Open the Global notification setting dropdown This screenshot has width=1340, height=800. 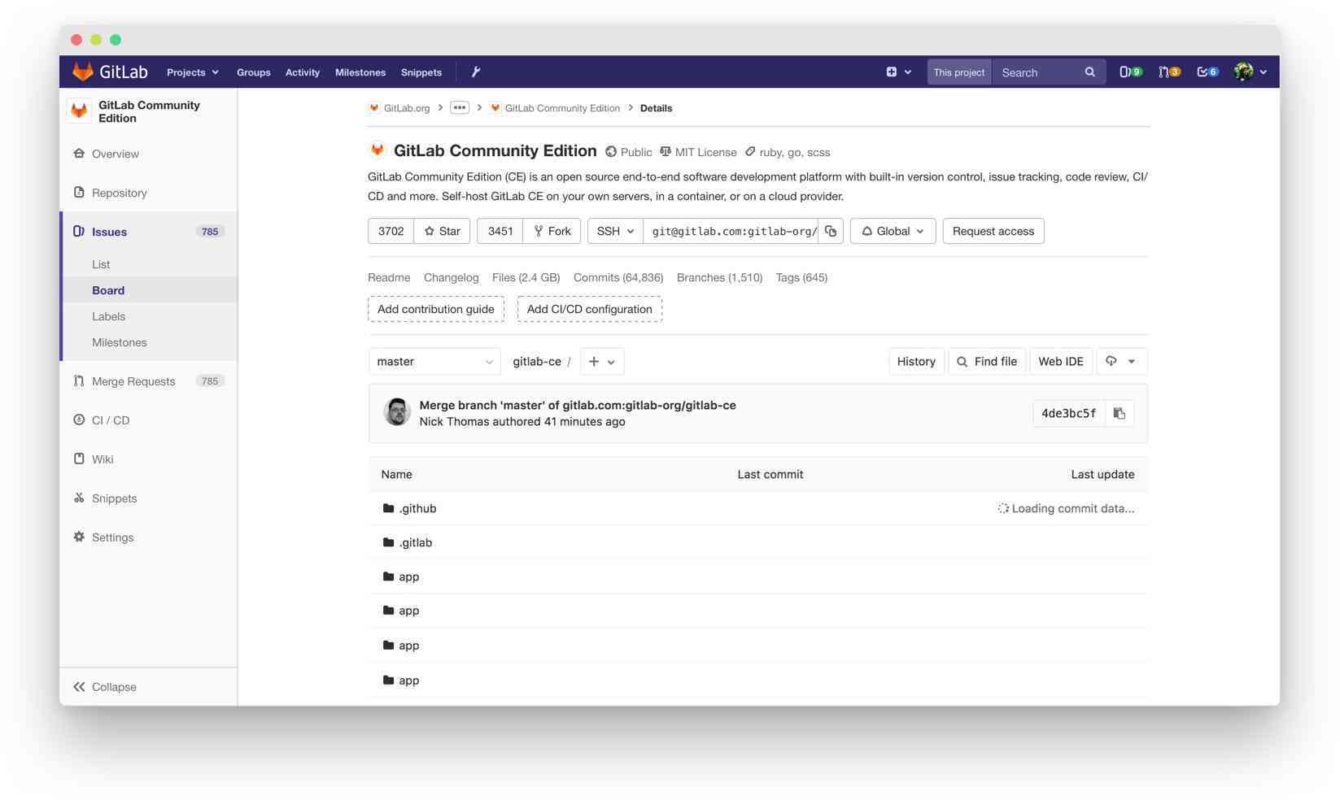pyautogui.click(x=892, y=231)
